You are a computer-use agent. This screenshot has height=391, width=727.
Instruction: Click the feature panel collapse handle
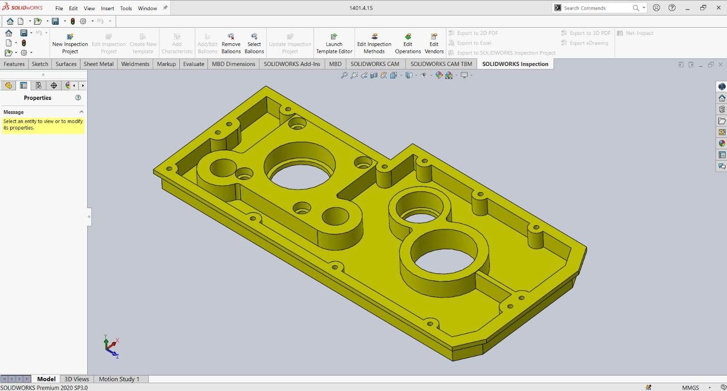click(x=89, y=217)
